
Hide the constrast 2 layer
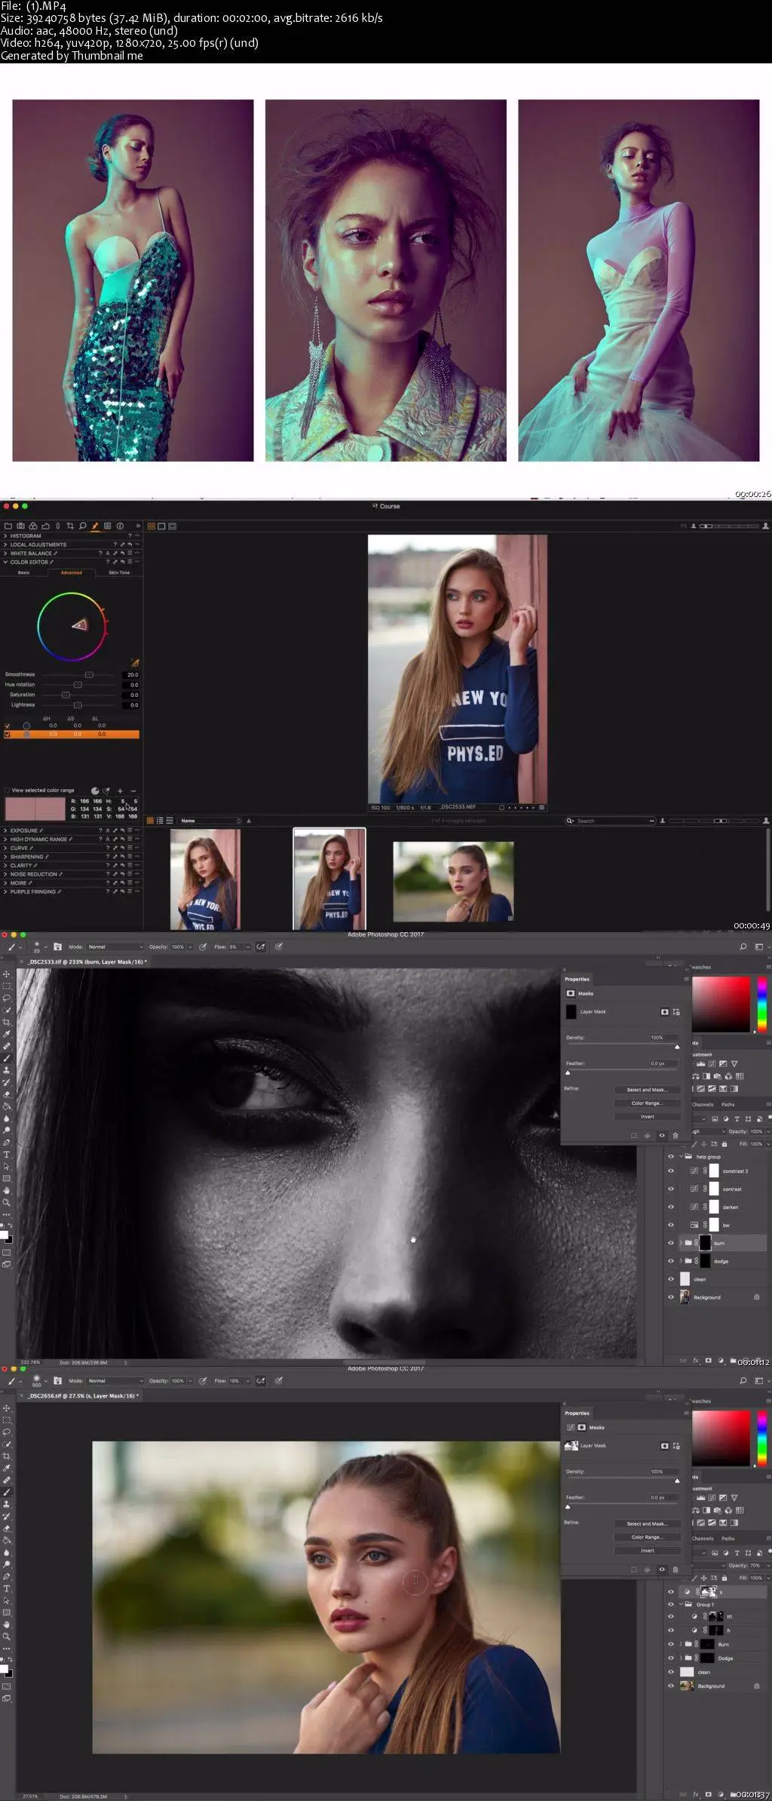[671, 1171]
